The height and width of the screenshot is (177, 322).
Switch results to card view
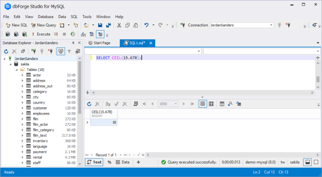point(211,104)
